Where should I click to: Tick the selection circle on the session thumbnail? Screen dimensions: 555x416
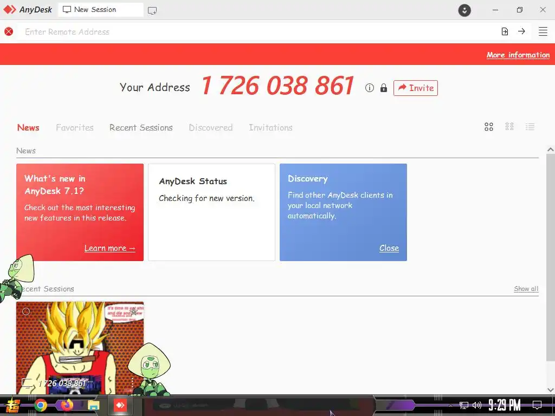(26, 311)
